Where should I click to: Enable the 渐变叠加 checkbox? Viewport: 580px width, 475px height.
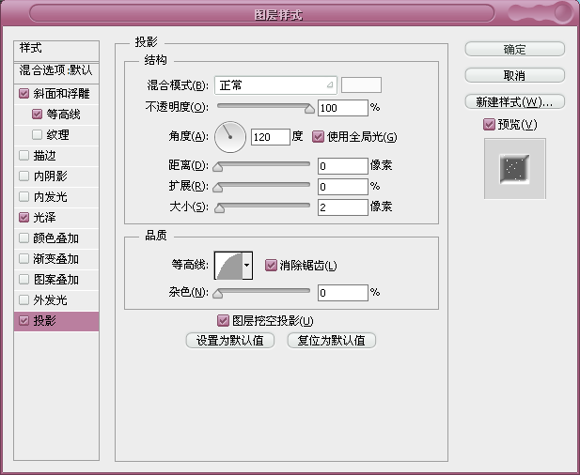24,259
